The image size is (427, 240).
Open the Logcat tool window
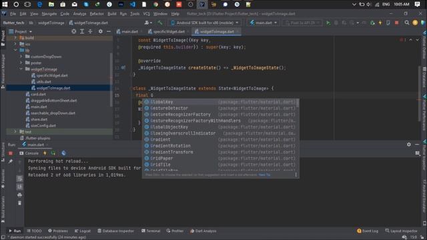pyautogui.click(x=83, y=231)
